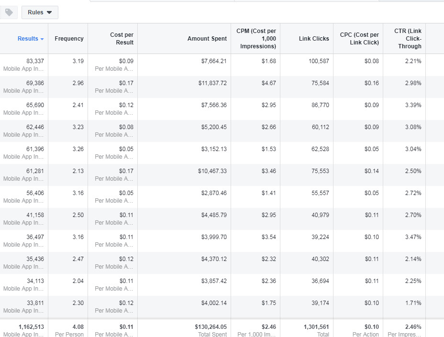Image resolution: width=444 pixels, height=337 pixels.
Task: Select the 83,337 results cell
Action: point(35,61)
